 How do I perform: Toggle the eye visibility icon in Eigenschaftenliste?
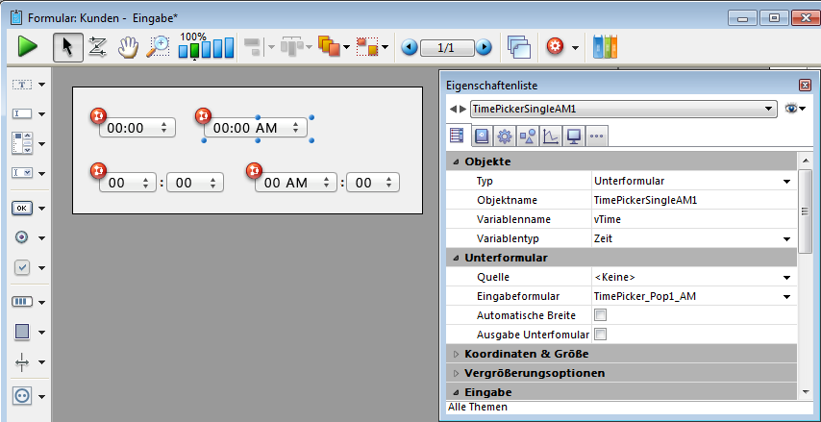click(x=792, y=110)
